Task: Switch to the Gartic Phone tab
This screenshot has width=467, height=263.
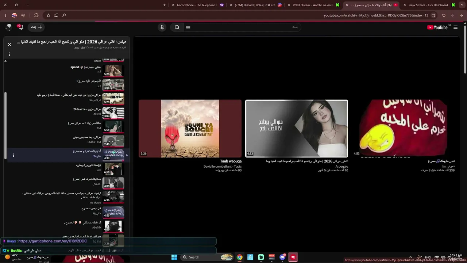Action: (x=197, y=5)
